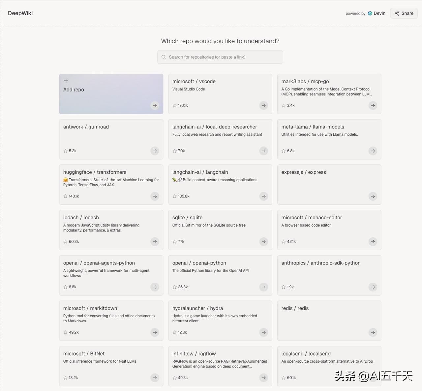This screenshot has width=422, height=391.
Task: Click the 105.8k star count
Action: click(184, 196)
